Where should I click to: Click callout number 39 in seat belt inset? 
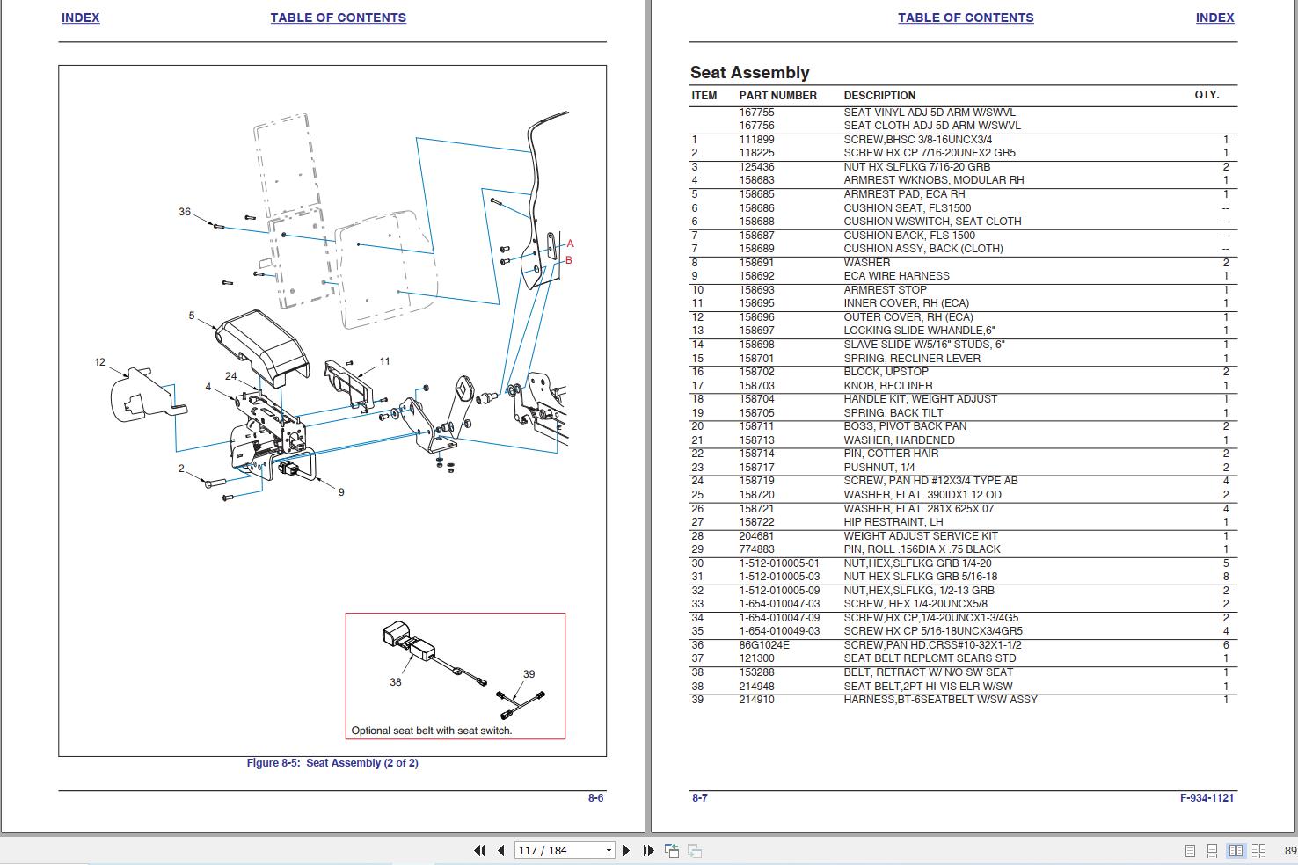point(529,674)
